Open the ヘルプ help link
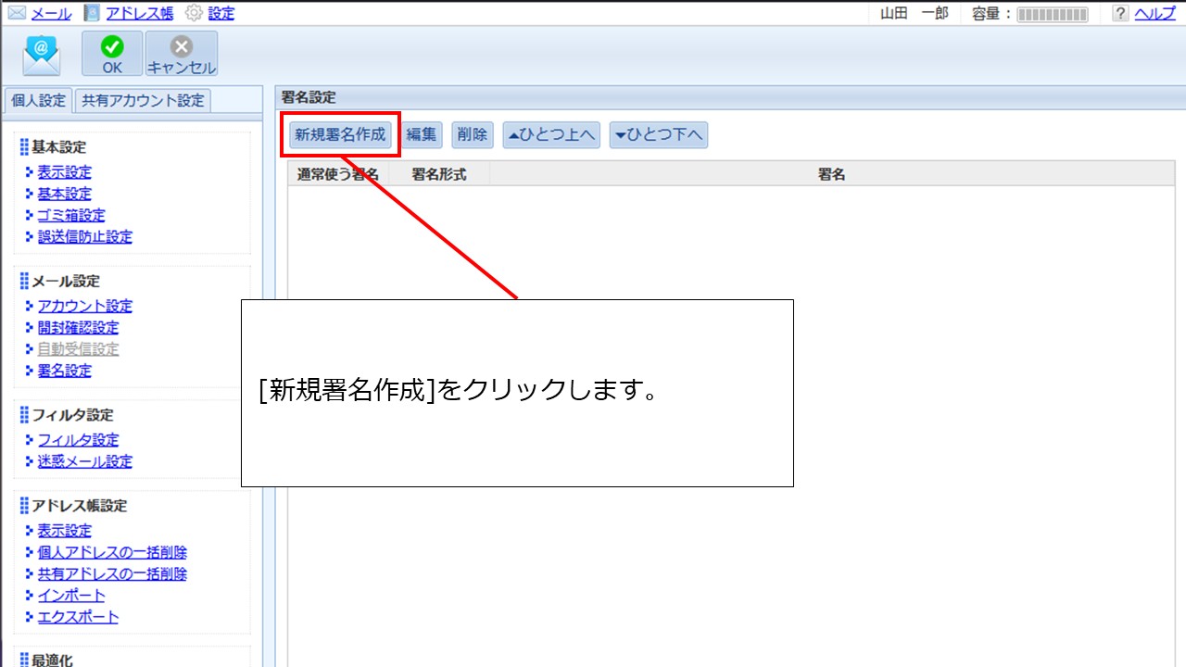The width and height of the screenshot is (1186, 667). tap(1154, 13)
